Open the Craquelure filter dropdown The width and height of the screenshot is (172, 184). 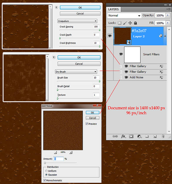[77, 21]
